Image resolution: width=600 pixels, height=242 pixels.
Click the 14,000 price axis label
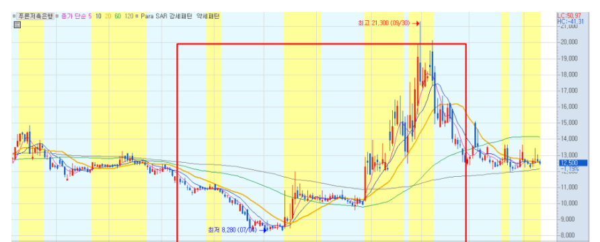569,138
